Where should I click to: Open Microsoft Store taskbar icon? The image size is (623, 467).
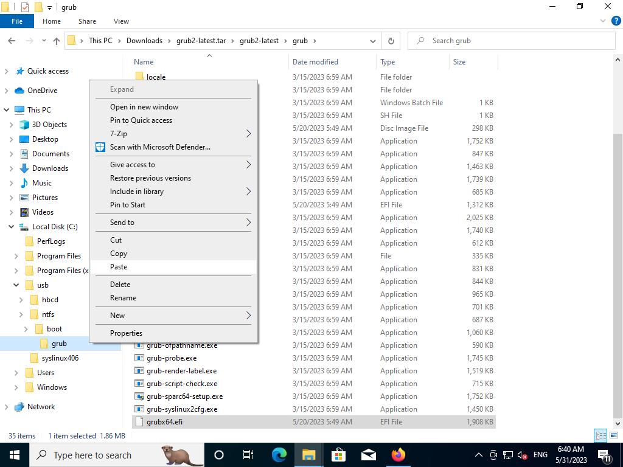point(338,455)
